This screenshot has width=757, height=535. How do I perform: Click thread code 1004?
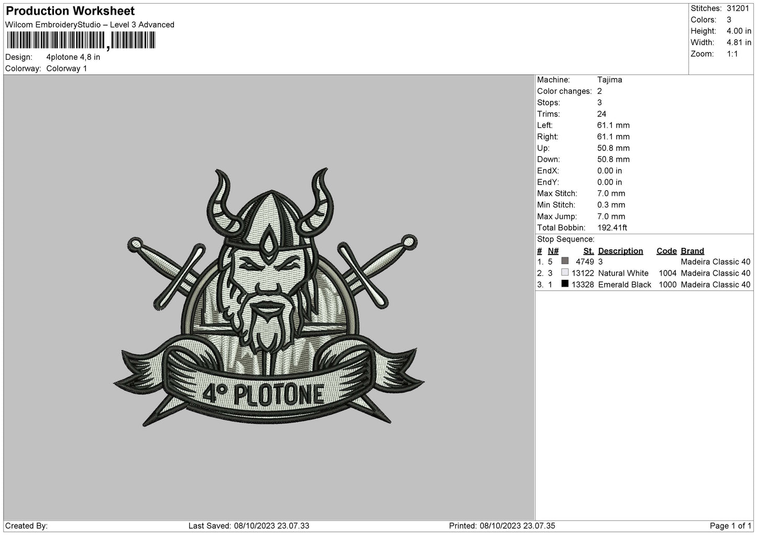pyautogui.click(x=667, y=274)
